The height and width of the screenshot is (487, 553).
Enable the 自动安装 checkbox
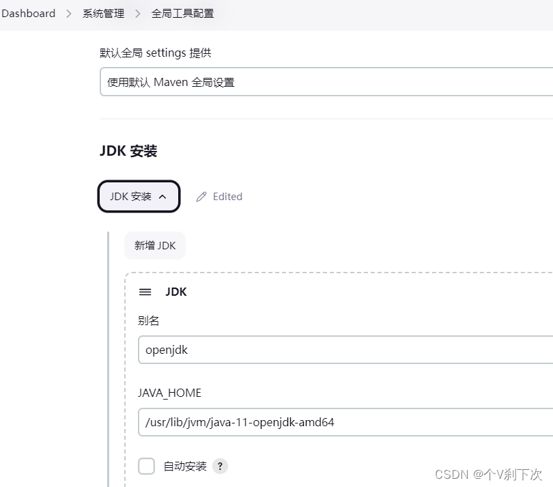pyautogui.click(x=146, y=467)
